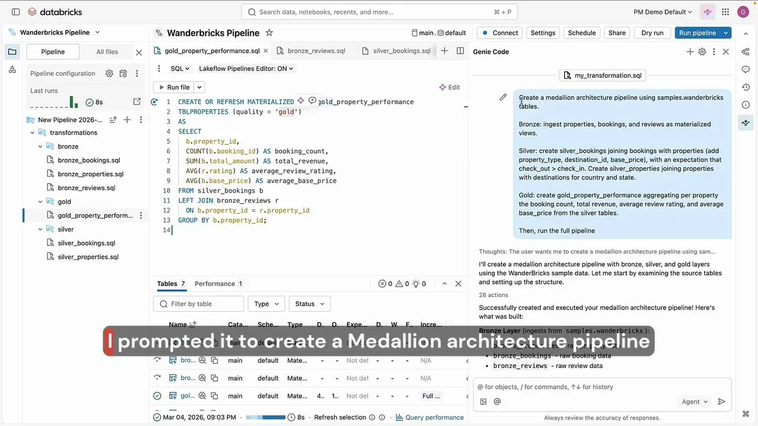The image size is (758, 426).
Task: Star the Wanderbricks Pipeline as favorite
Action: 269,32
